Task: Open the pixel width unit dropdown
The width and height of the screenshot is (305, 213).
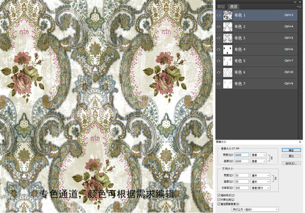Action: click(258, 155)
